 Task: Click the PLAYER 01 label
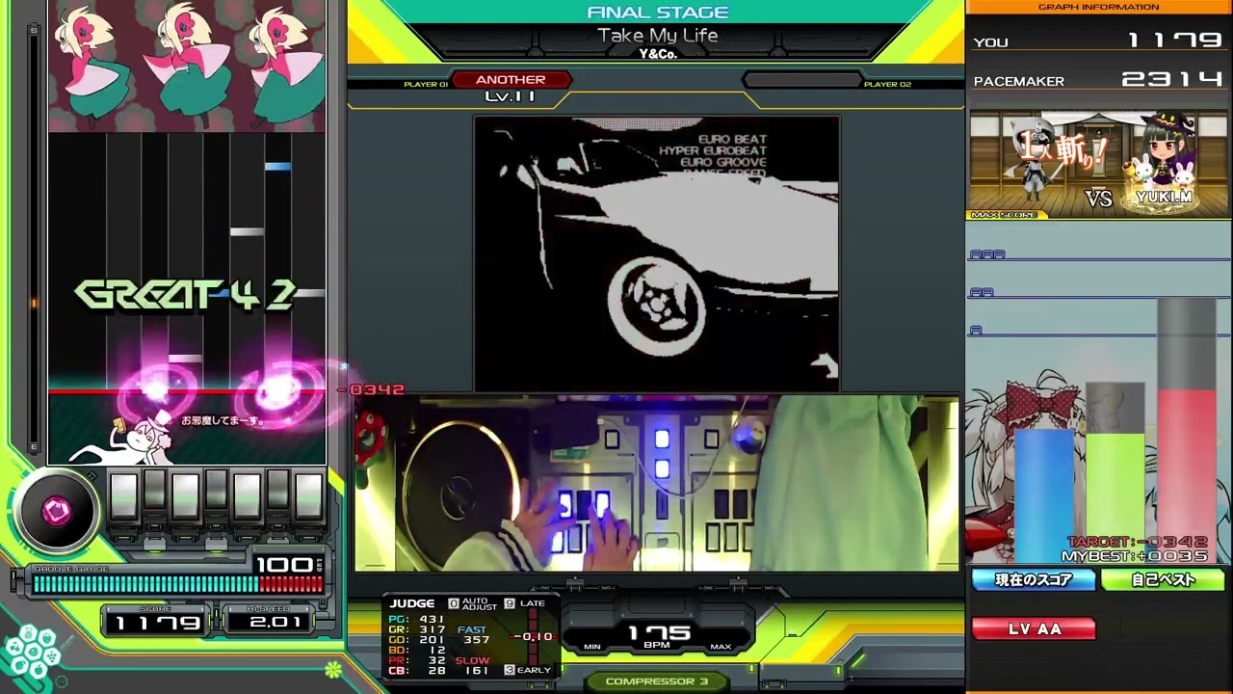pos(426,84)
